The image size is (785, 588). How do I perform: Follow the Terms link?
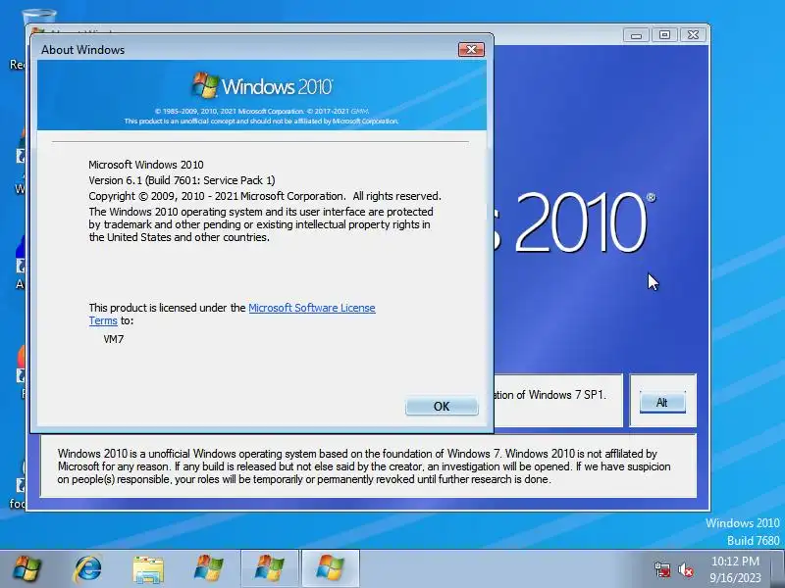pos(103,320)
